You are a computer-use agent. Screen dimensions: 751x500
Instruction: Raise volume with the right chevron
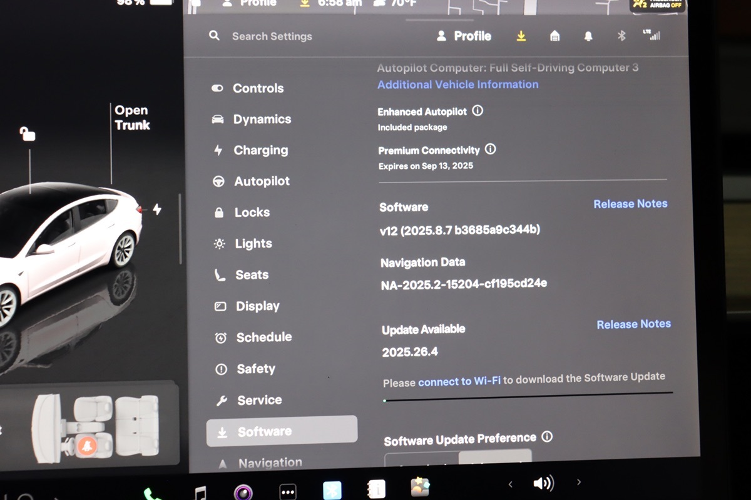pyautogui.click(x=579, y=482)
